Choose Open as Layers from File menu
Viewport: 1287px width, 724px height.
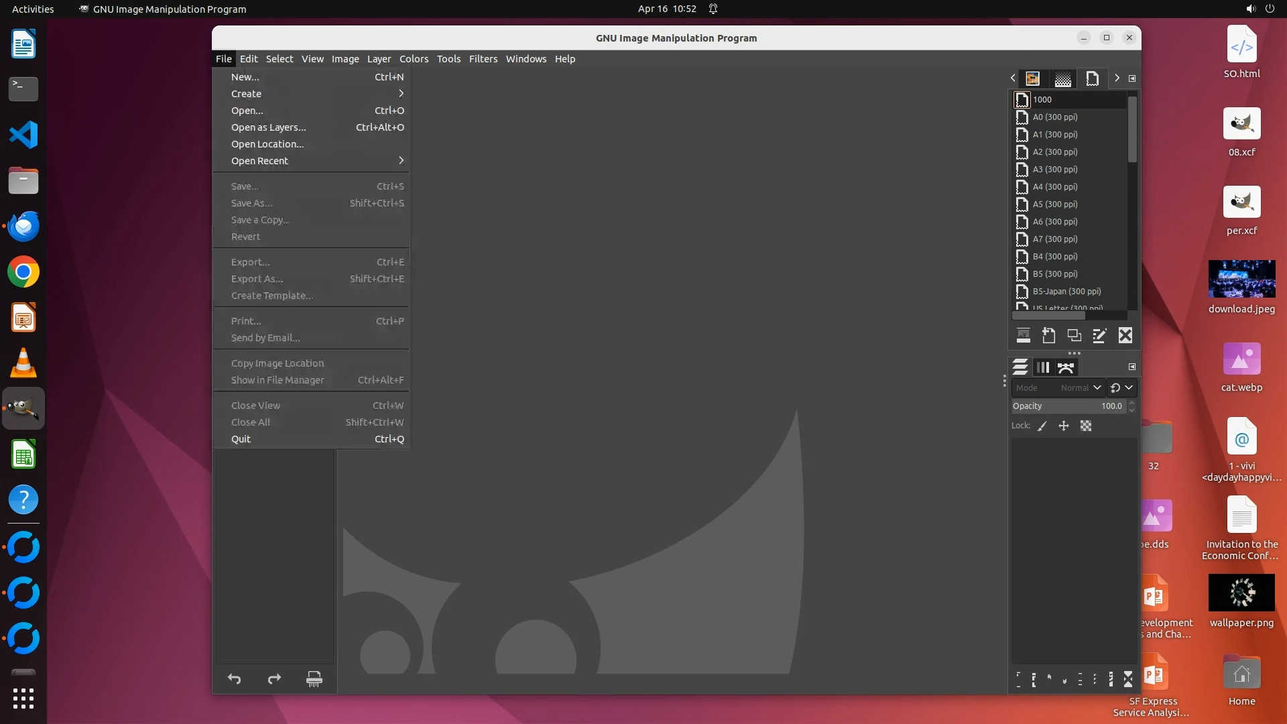(268, 127)
